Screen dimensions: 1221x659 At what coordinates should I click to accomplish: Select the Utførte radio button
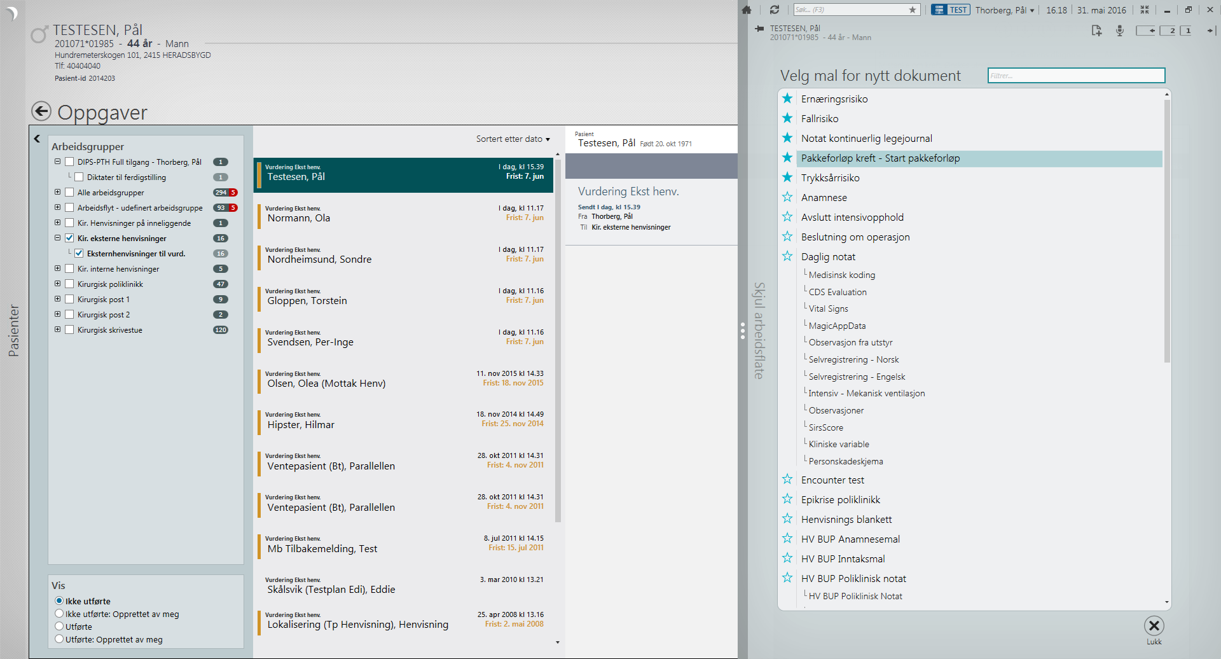[59, 626]
